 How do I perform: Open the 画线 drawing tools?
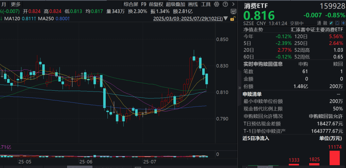coord(193,4)
